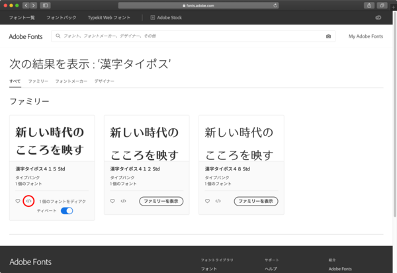Favorite 漢字タイポス415 Std with the heart icon
Screen dimensions: 397x273
18,201
